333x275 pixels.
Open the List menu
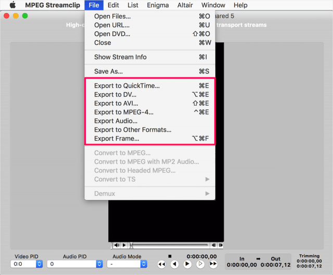click(x=133, y=5)
